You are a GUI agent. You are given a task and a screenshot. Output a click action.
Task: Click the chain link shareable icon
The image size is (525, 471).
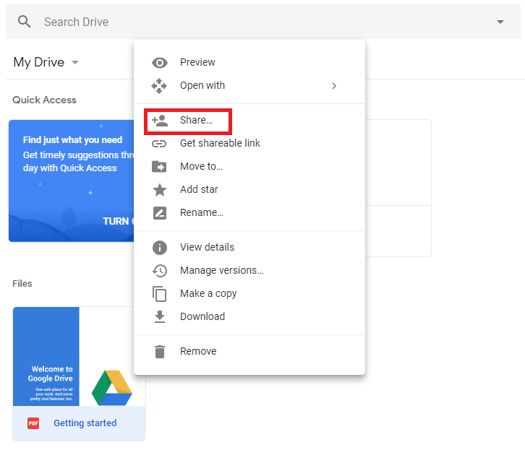coord(159,144)
